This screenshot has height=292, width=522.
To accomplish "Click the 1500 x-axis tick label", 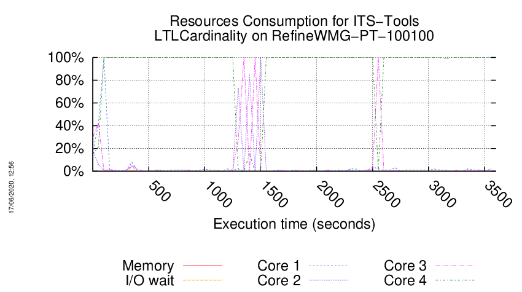I will point(274,194).
